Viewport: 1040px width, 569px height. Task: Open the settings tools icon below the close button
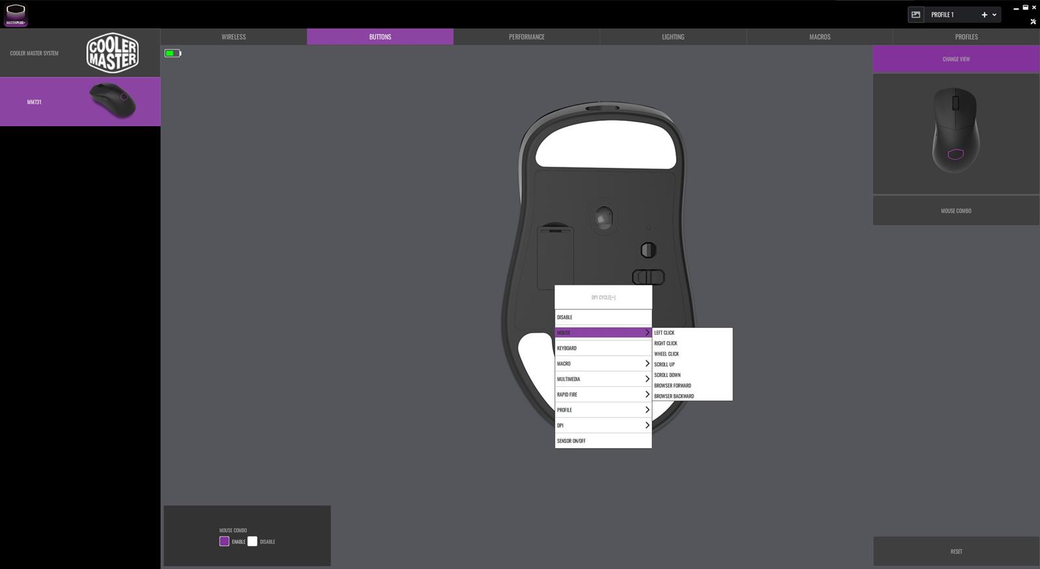coord(1033,21)
